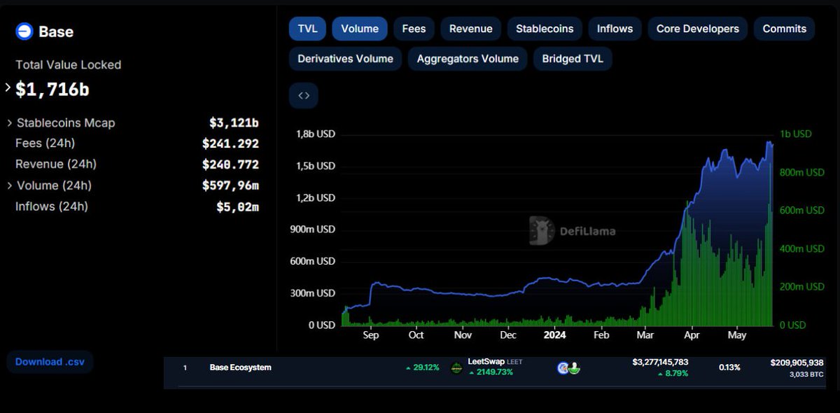
Task: Click the 1,8b USD axis label
Action: coord(316,134)
